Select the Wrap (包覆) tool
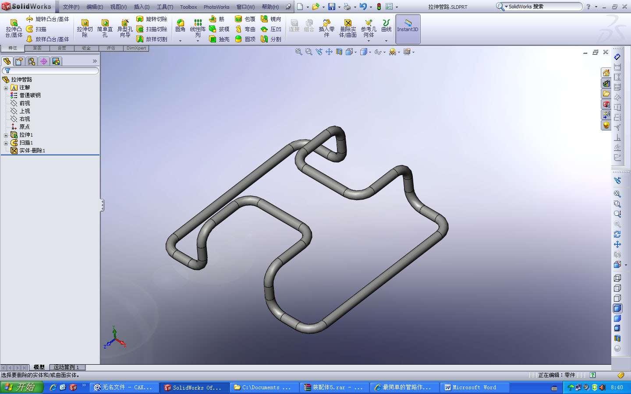631x394 pixels. click(x=245, y=19)
